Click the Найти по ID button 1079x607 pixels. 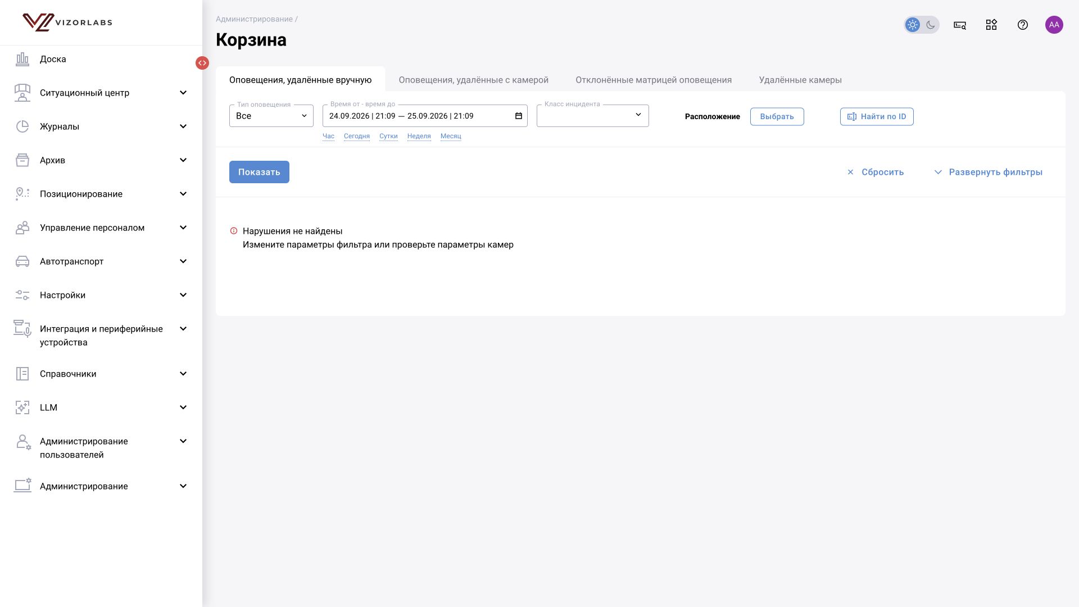pyautogui.click(x=877, y=116)
